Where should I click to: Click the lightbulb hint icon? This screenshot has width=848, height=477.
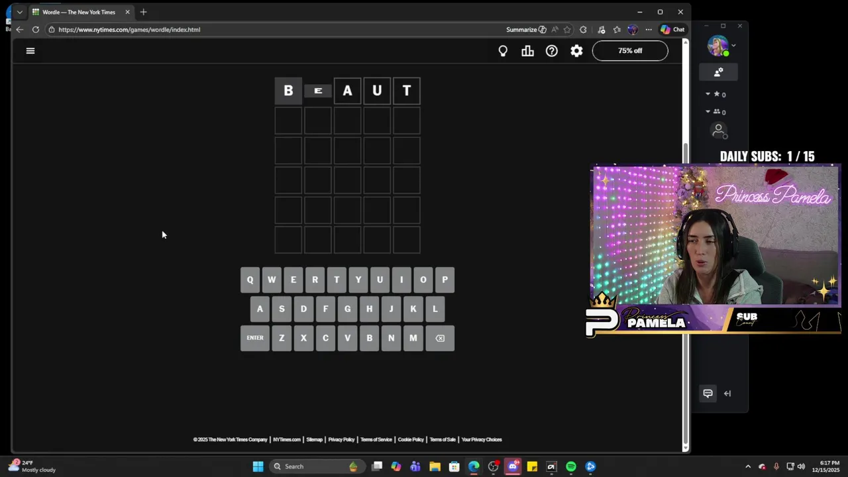click(503, 51)
